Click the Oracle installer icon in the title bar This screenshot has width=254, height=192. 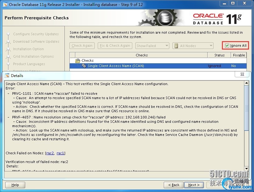(5, 5)
